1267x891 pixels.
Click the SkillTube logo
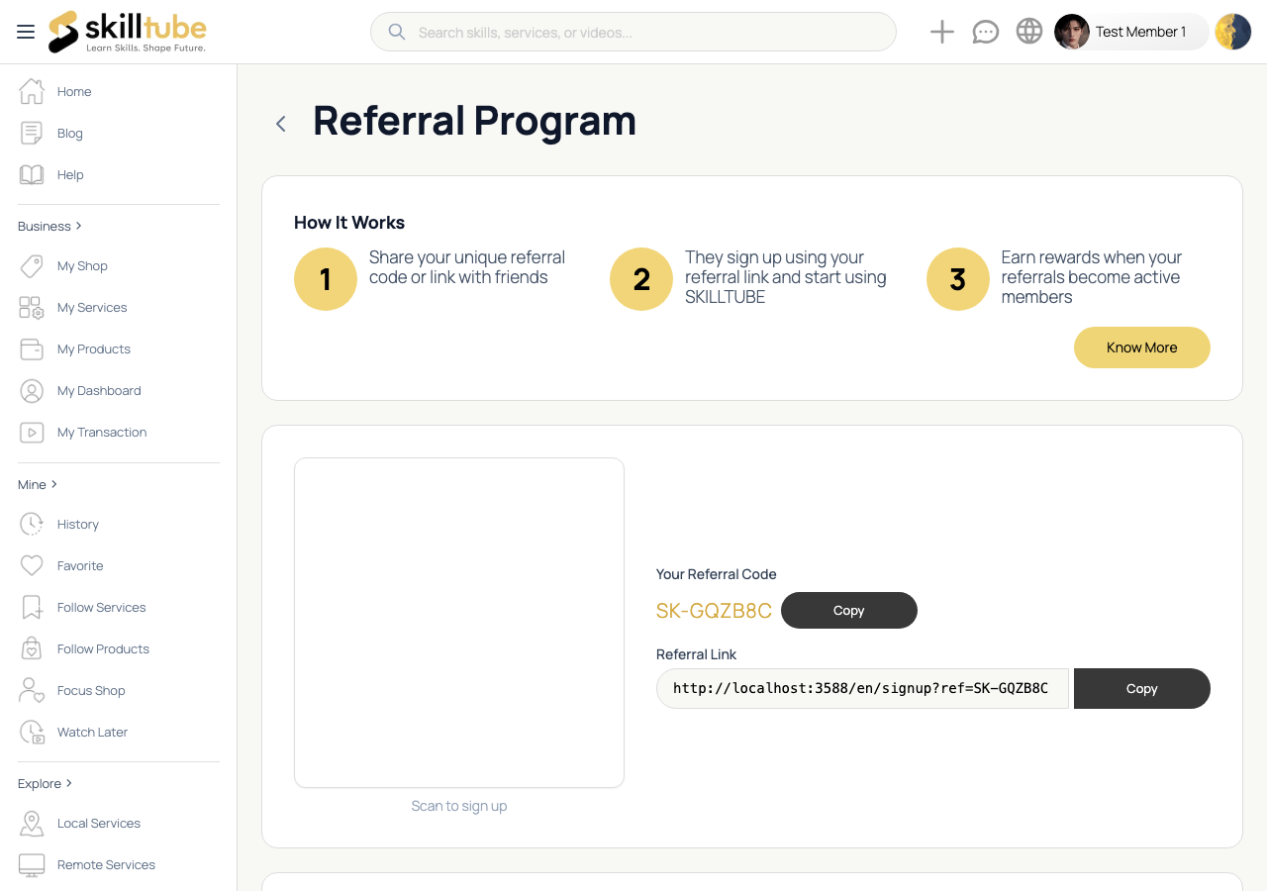(x=127, y=32)
